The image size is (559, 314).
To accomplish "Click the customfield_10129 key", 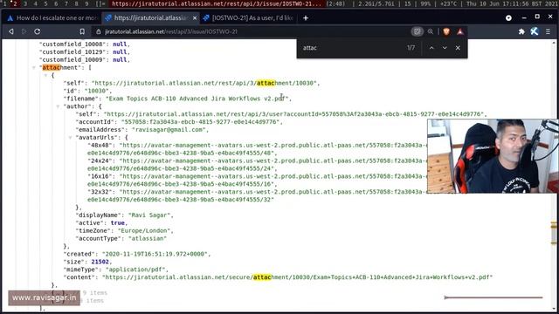I will pos(72,51).
